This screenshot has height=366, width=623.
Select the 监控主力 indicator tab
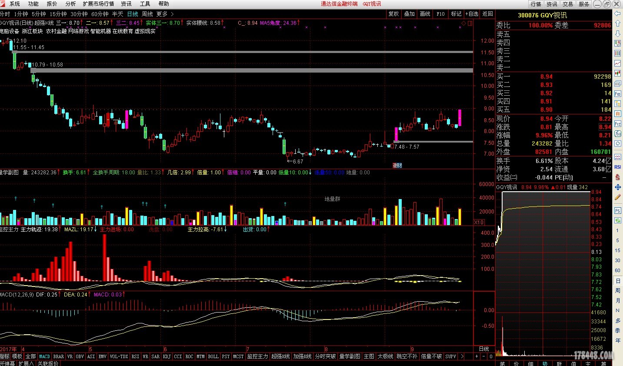[257, 356]
